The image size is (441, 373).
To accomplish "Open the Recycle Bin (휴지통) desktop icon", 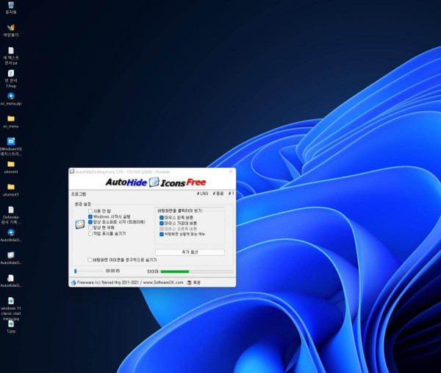I will (x=11, y=5).
